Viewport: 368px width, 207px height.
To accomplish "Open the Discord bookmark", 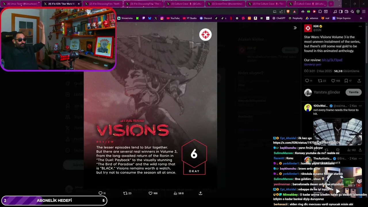I will click(x=206, y=18).
